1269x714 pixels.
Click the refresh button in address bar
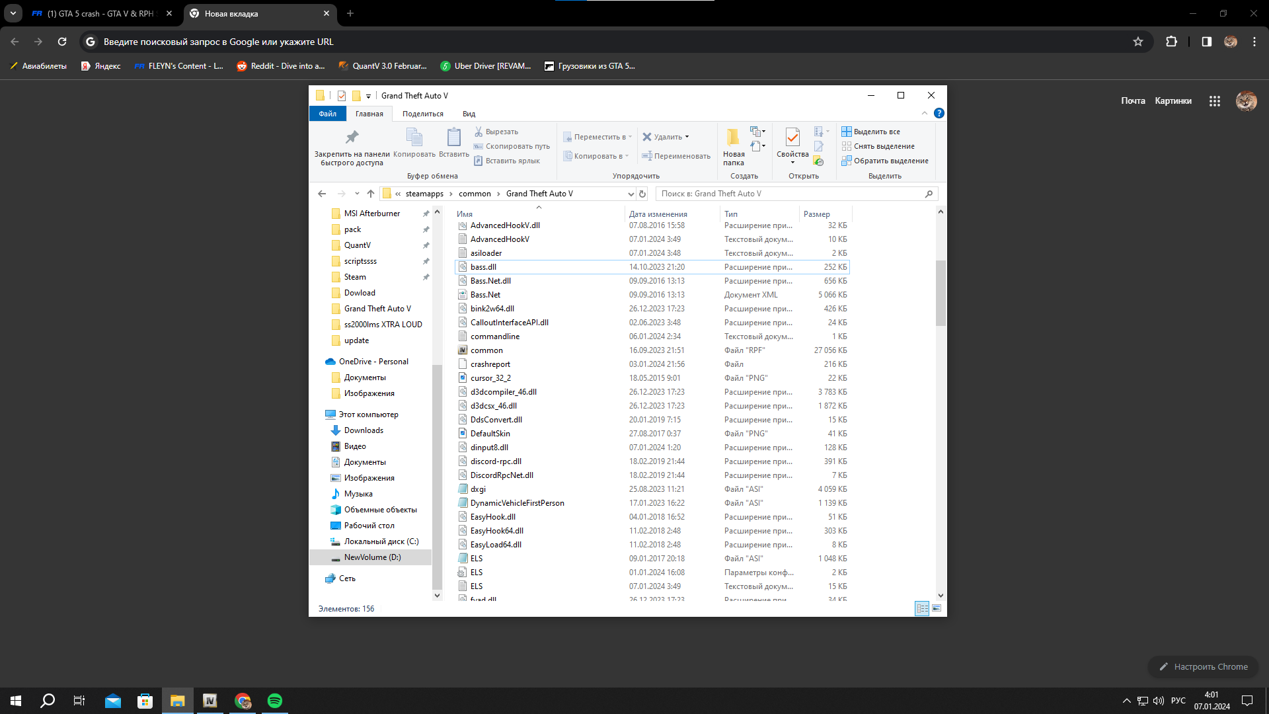click(642, 194)
